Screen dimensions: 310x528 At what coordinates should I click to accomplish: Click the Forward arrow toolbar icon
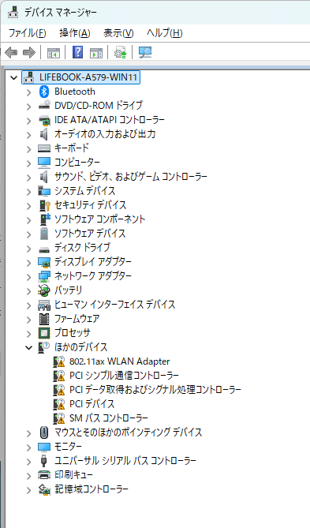29,53
